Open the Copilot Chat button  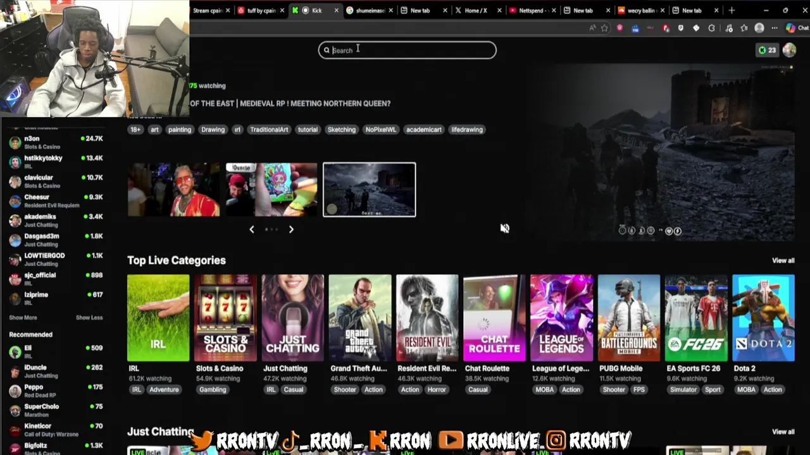click(797, 28)
